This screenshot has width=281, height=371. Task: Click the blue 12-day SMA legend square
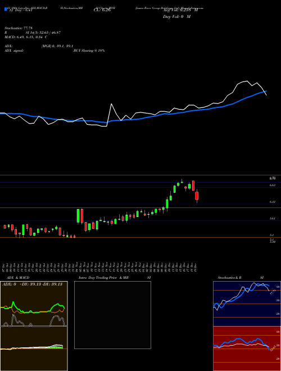[6, 9]
